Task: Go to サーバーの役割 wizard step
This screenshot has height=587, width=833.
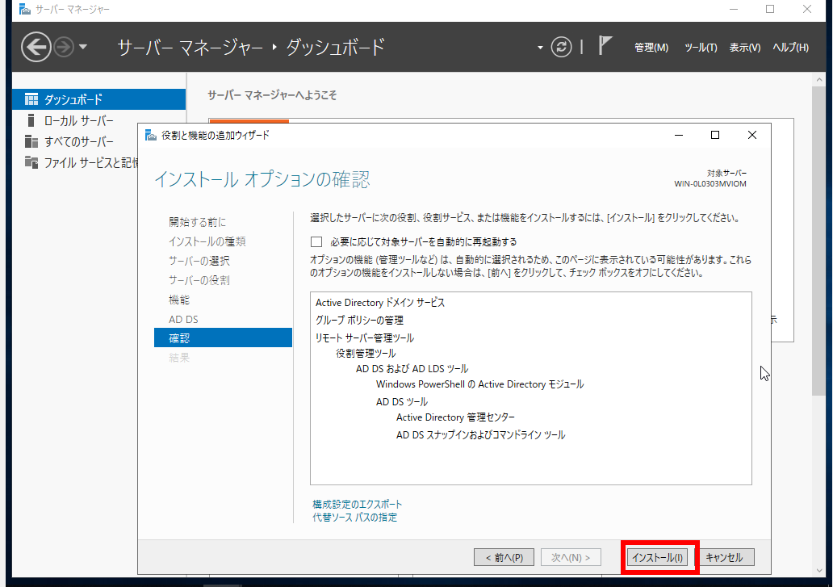Action: pyautogui.click(x=199, y=280)
